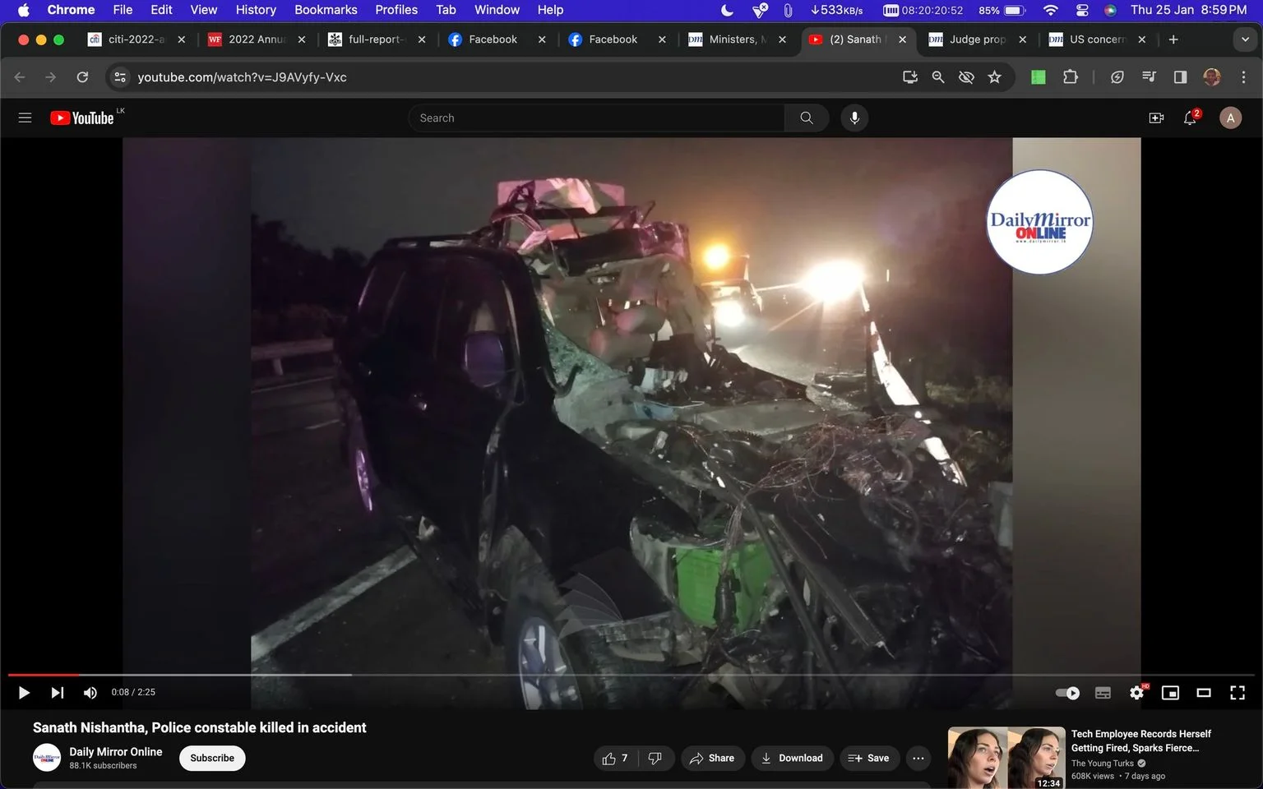Open video settings gear
Image resolution: width=1263 pixels, height=789 pixels.
[x=1137, y=693]
